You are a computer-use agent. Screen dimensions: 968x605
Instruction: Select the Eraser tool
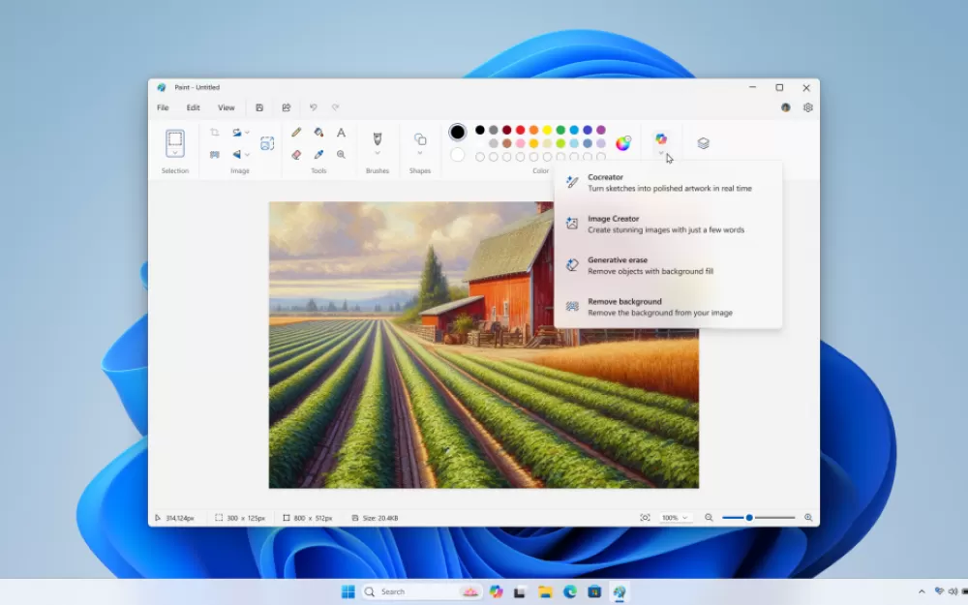click(x=296, y=154)
